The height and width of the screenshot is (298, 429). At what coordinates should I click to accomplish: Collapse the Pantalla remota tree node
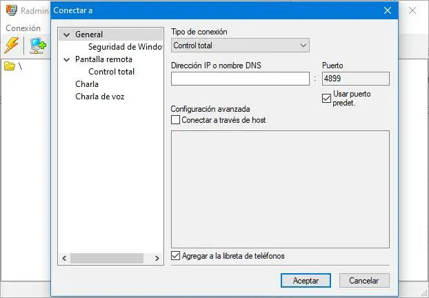66,59
